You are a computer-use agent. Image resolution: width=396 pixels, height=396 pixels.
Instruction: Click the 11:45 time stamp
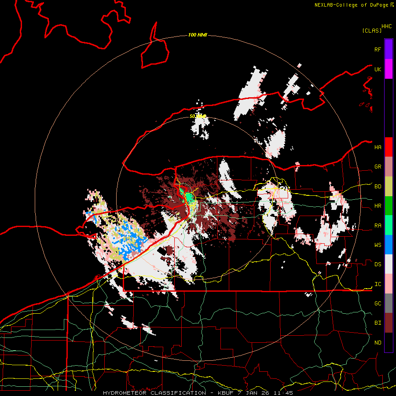tap(284, 393)
